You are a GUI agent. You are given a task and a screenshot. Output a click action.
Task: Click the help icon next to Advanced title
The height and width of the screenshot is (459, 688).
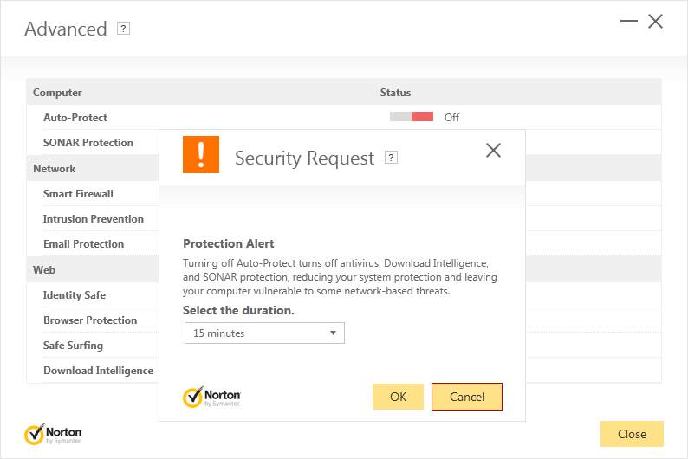(123, 29)
